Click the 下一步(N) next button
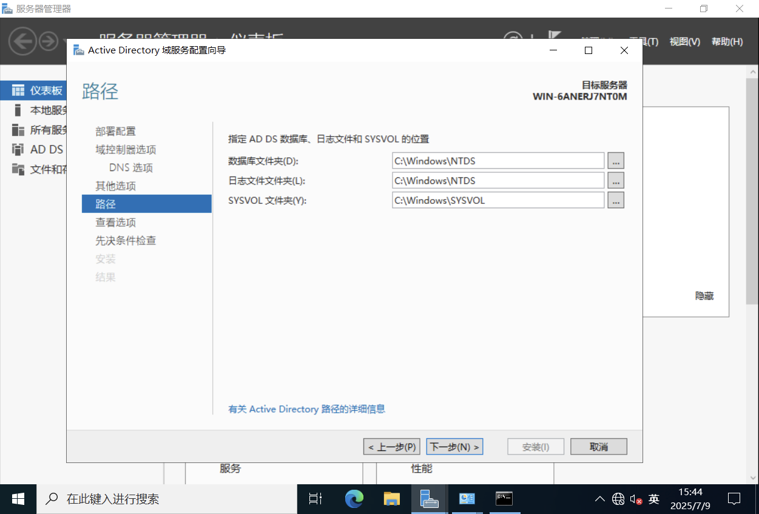This screenshot has width=759, height=514. tap(454, 447)
